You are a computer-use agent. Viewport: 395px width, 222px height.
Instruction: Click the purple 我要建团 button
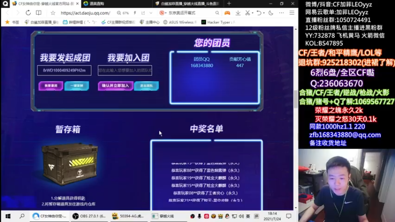(51, 86)
